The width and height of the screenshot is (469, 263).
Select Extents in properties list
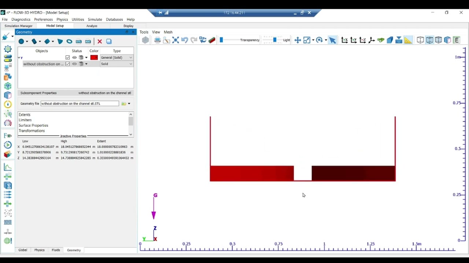click(25, 115)
